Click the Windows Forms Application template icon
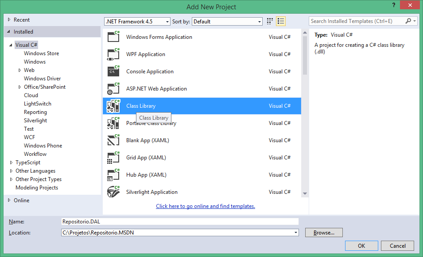423x257 pixels. coord(113,37)
